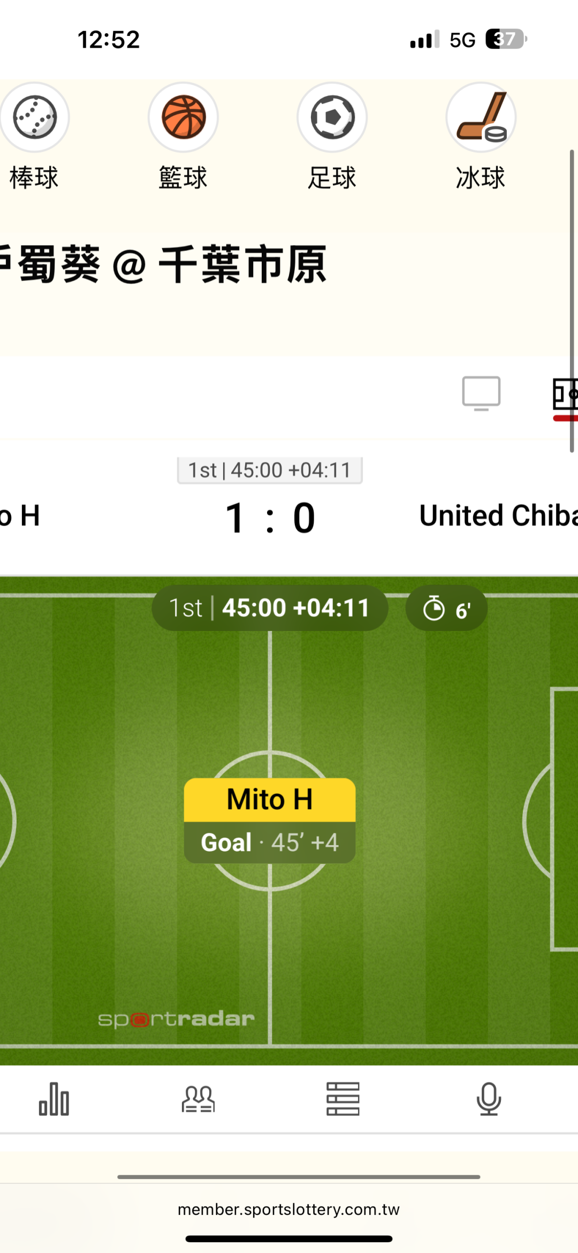Open the standings table tab

tap(343, 1099)
